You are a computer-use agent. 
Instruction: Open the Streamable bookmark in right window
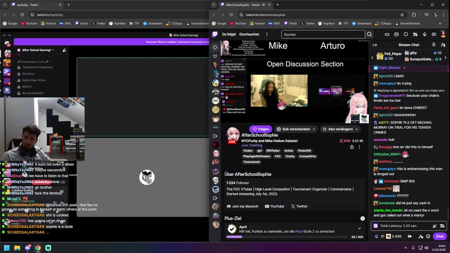click(x=361, y=24)
